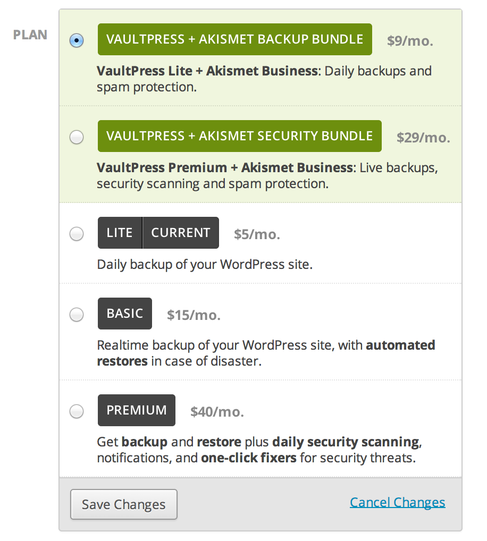
Task: Select the Security Bundle radio button
Action: pyautogui.click(x=77, y=137)
